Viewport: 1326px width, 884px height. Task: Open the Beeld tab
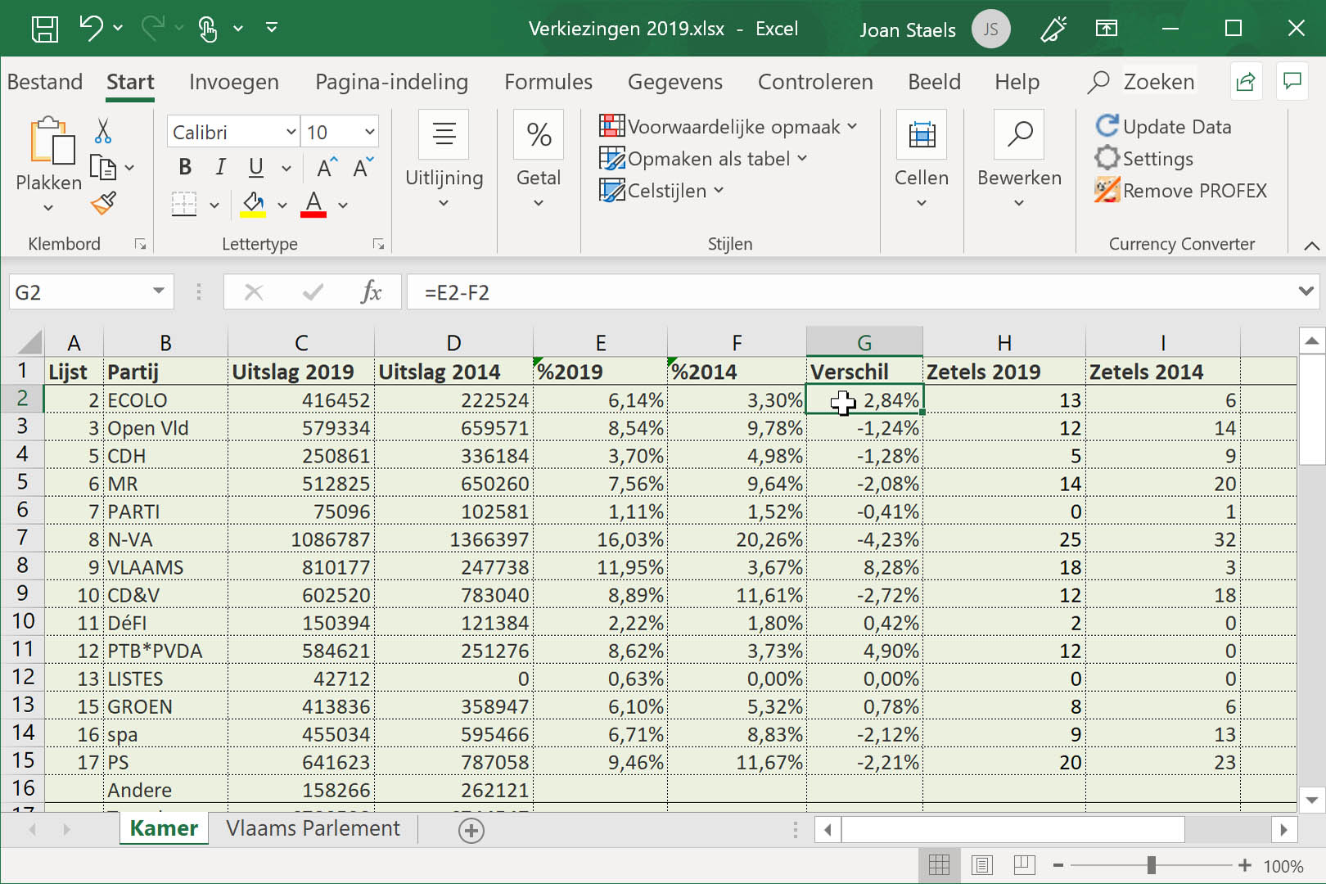934,82
